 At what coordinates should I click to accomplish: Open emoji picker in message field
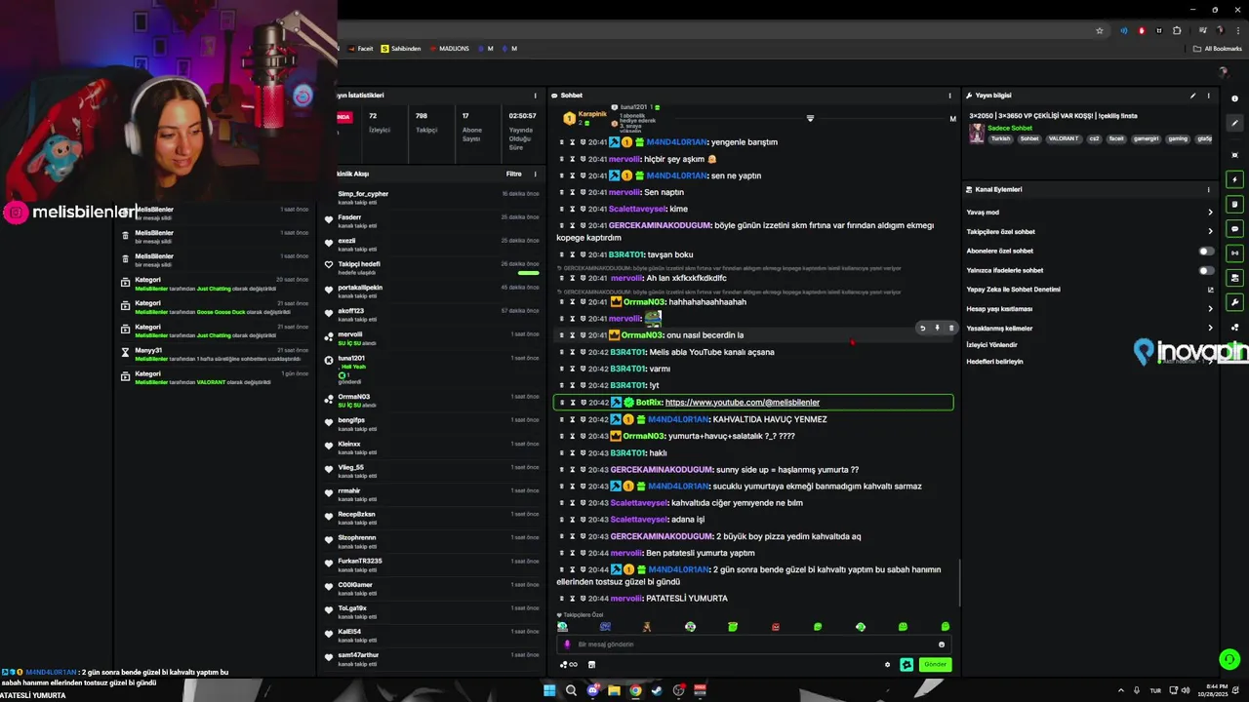(x=942, y=644)
